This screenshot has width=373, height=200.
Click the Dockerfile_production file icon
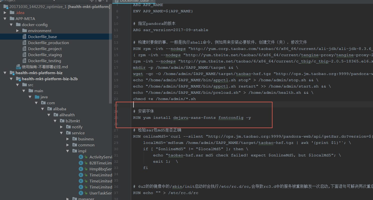pos(24,43)
